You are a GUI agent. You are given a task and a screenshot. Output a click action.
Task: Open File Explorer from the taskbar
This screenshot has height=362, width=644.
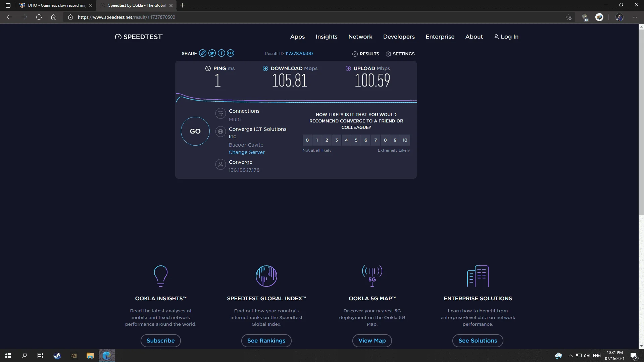click(90, 356)
